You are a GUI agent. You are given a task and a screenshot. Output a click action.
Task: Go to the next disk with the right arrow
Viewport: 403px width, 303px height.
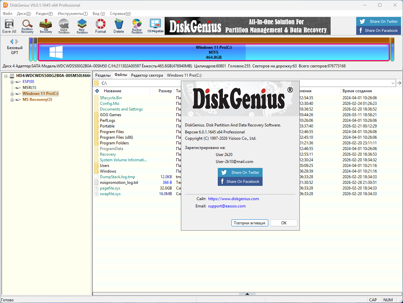(x=17, y=41)
